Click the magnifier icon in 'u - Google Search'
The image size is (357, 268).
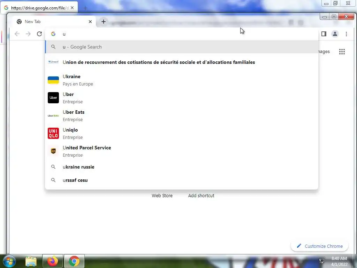coord(53,47)
